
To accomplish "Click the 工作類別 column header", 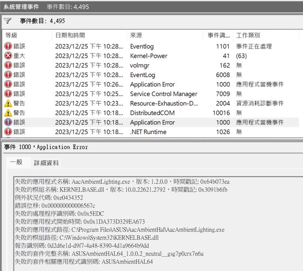I will coord(248,36).
